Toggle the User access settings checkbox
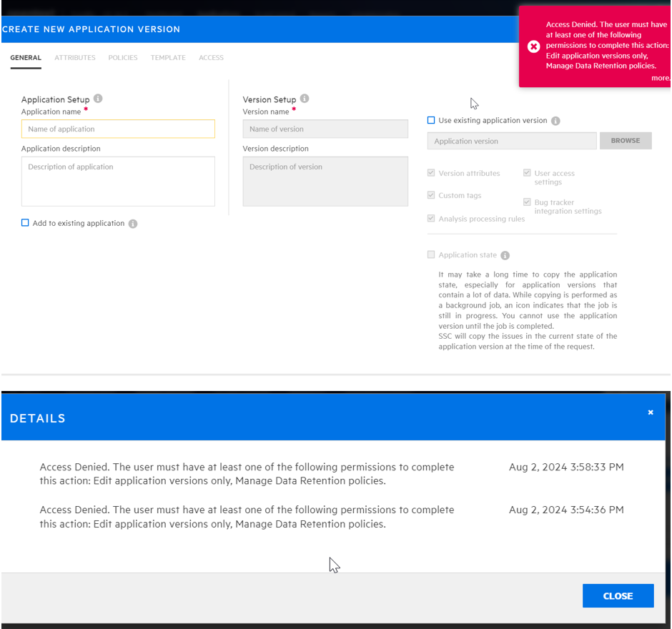This screenshot has height=629, width=672. pyautogui.click(x=527, y=173)
